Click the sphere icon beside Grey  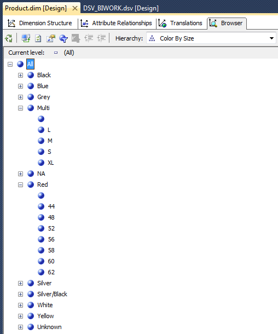[x=31, y=97]
